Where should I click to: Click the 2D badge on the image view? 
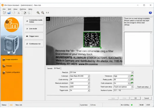coord(48,19)
